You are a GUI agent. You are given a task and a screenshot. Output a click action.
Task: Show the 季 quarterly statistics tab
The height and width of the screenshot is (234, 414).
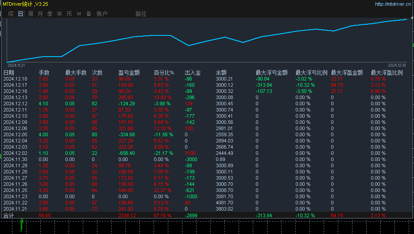pos(50,14)
